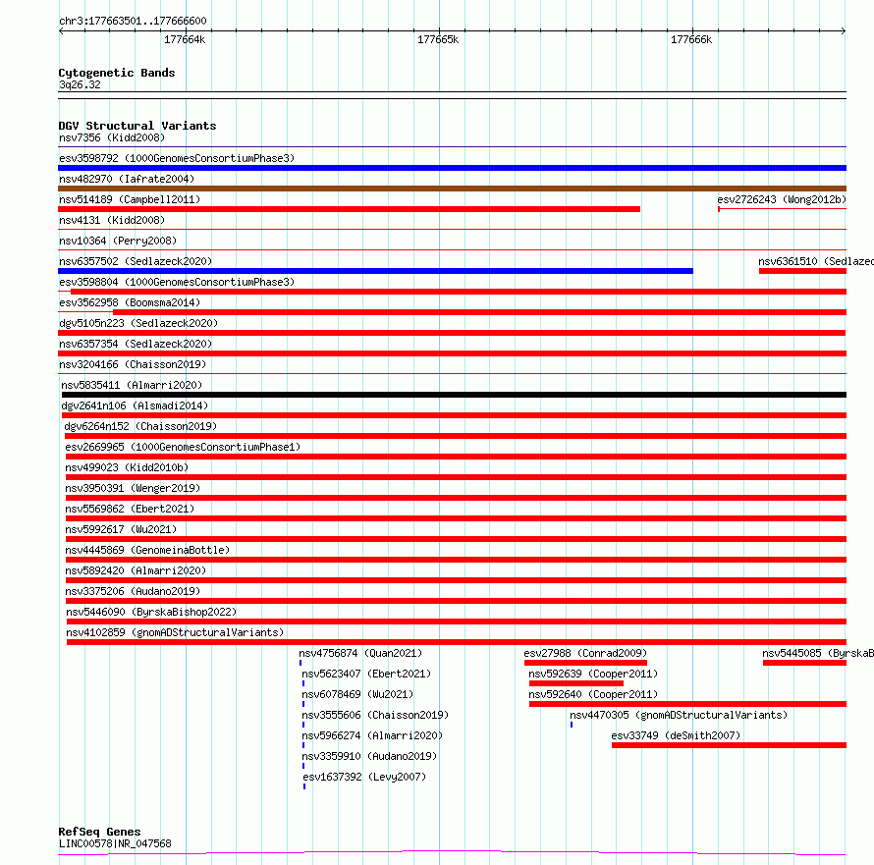Click the nsv3359910 (Audano2019) label
This screenshot has width=874, height=865.
point(369,756)
